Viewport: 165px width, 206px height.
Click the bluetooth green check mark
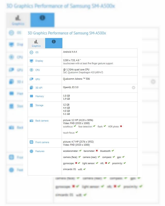click(113, 151)
